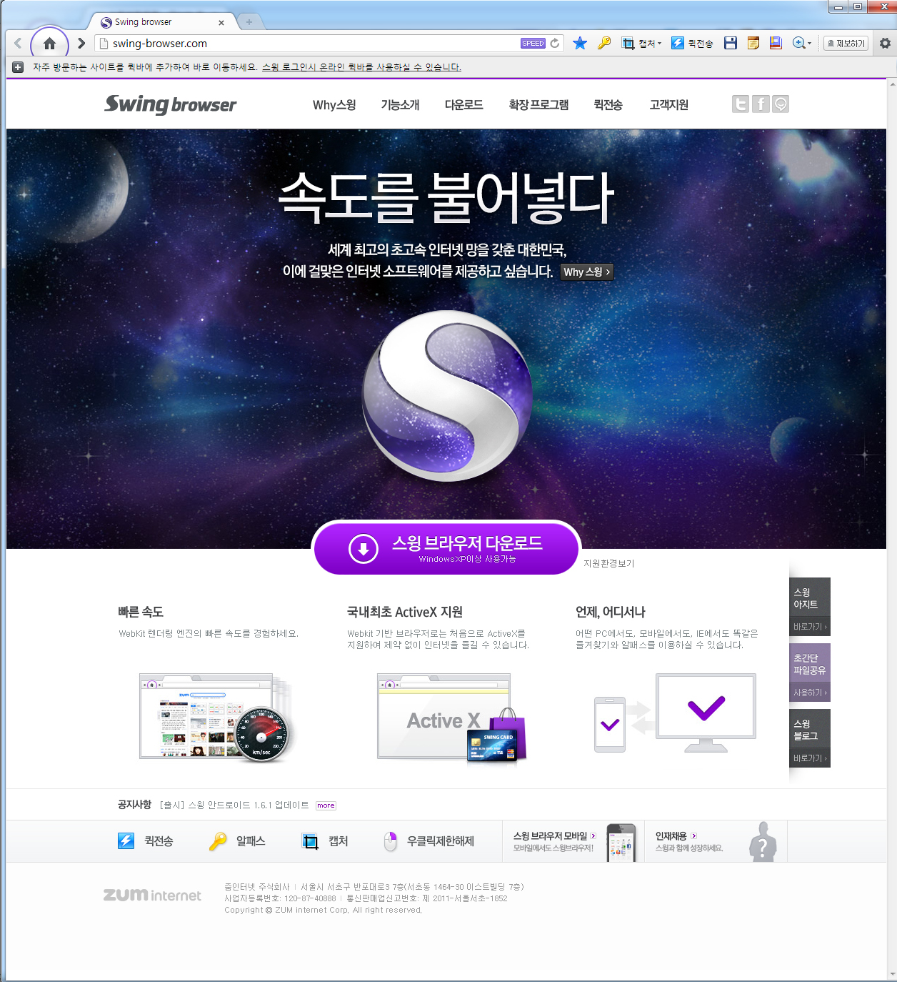Click the speedometer browser thumbnail
Viewport: 897px width, 982px height.
217,716
